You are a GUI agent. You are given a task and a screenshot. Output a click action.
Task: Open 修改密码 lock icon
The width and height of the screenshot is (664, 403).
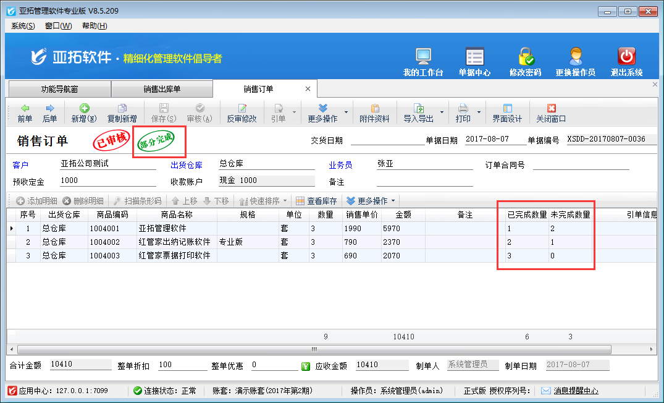[x=525, y=62]
